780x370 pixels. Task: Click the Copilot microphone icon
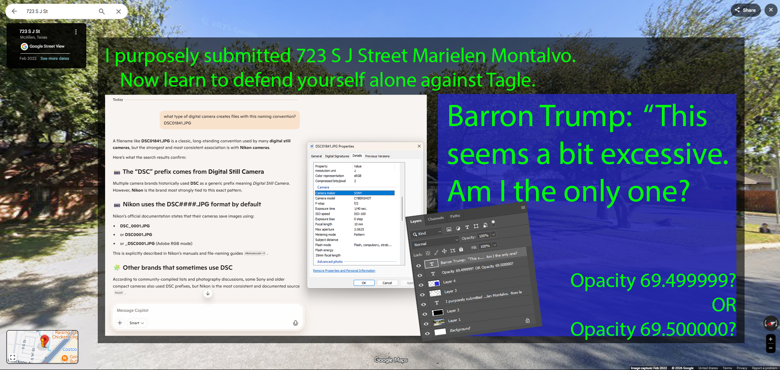pyautogui.click(x=295, y=323)
